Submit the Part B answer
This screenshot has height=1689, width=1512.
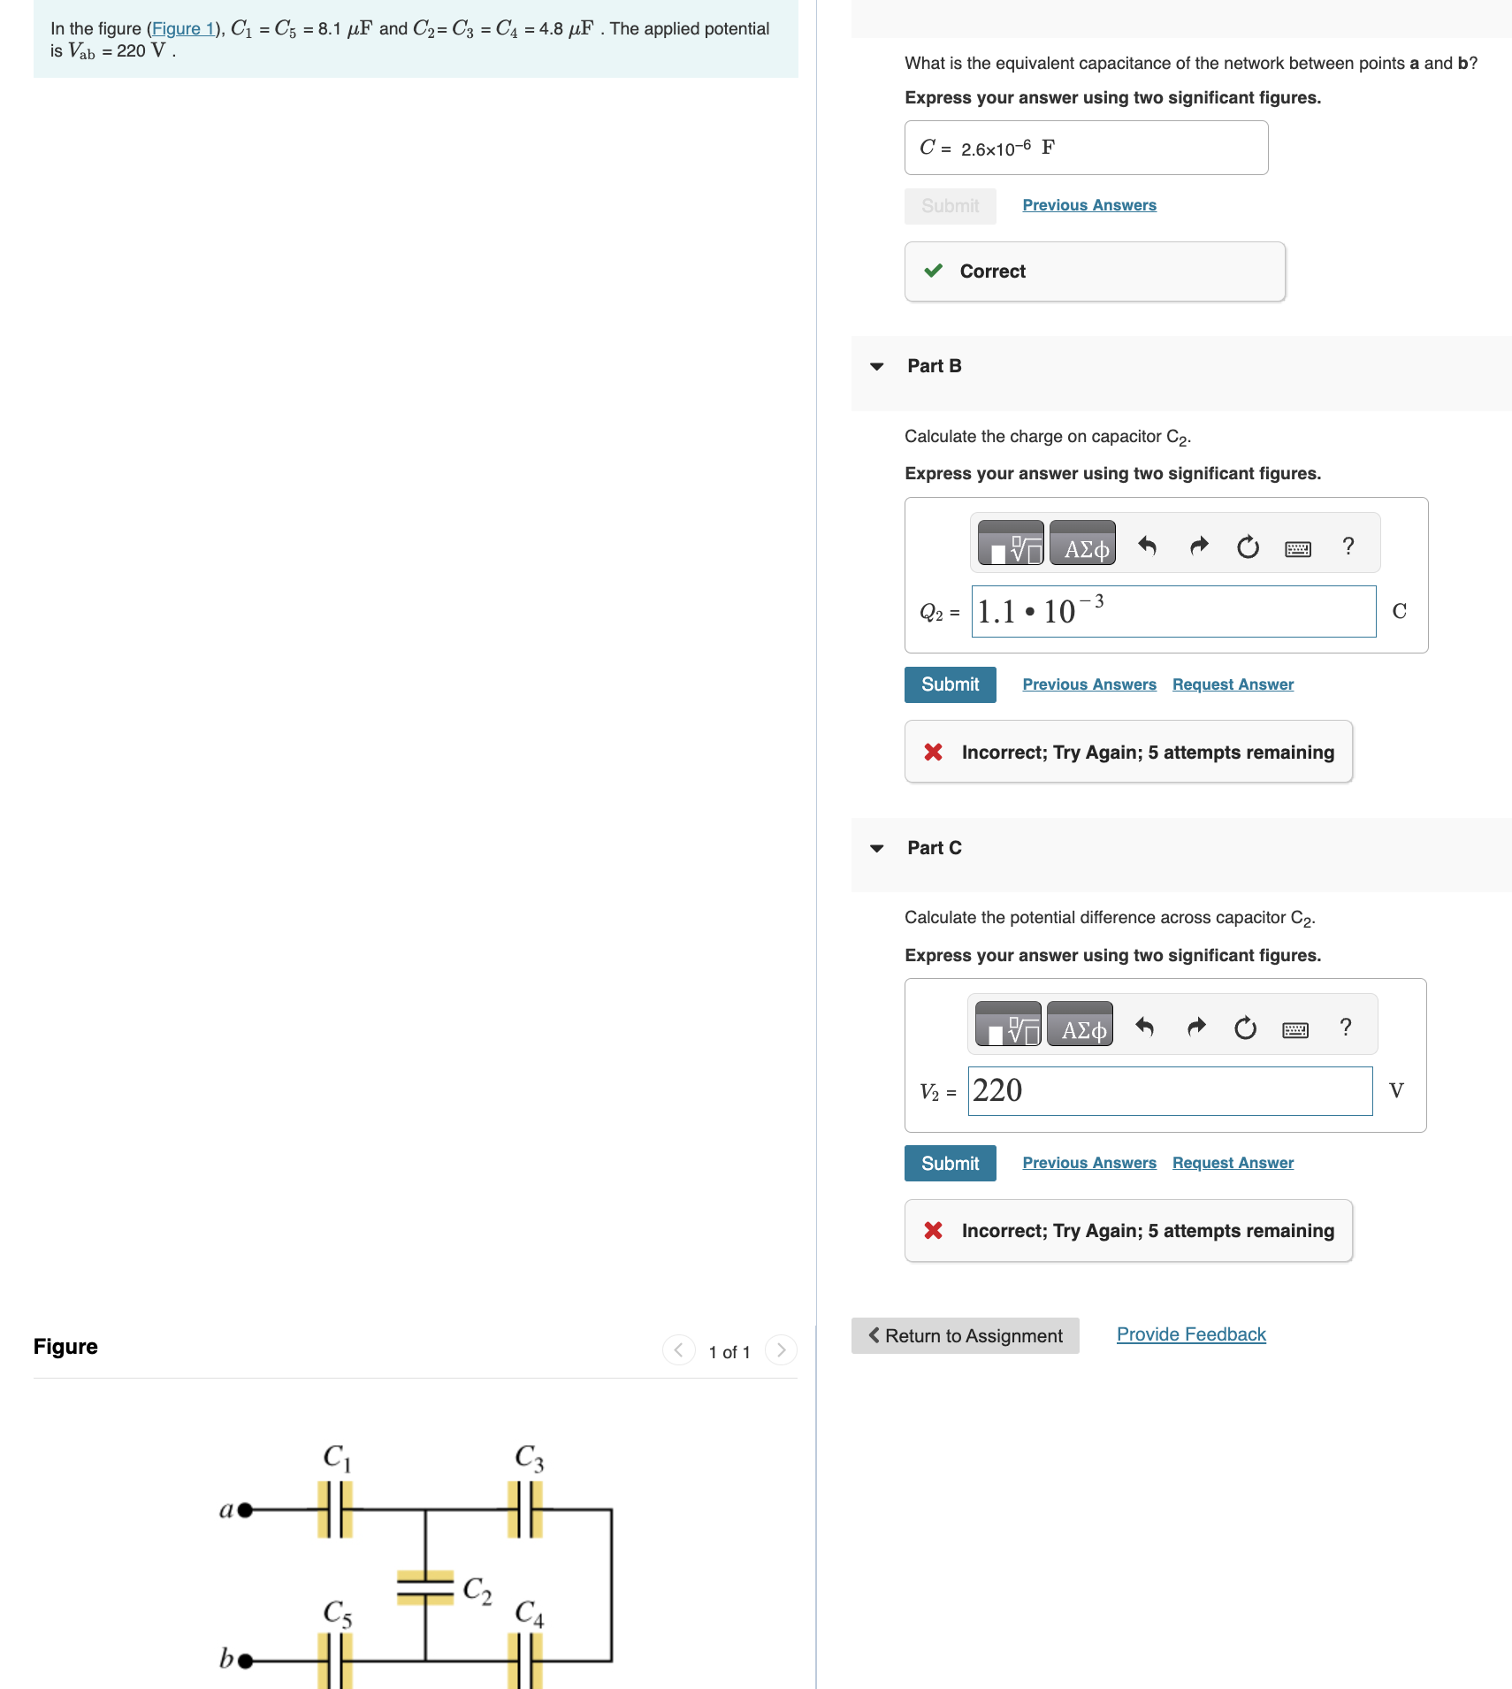pyautogui.click(x=950, y=684)
